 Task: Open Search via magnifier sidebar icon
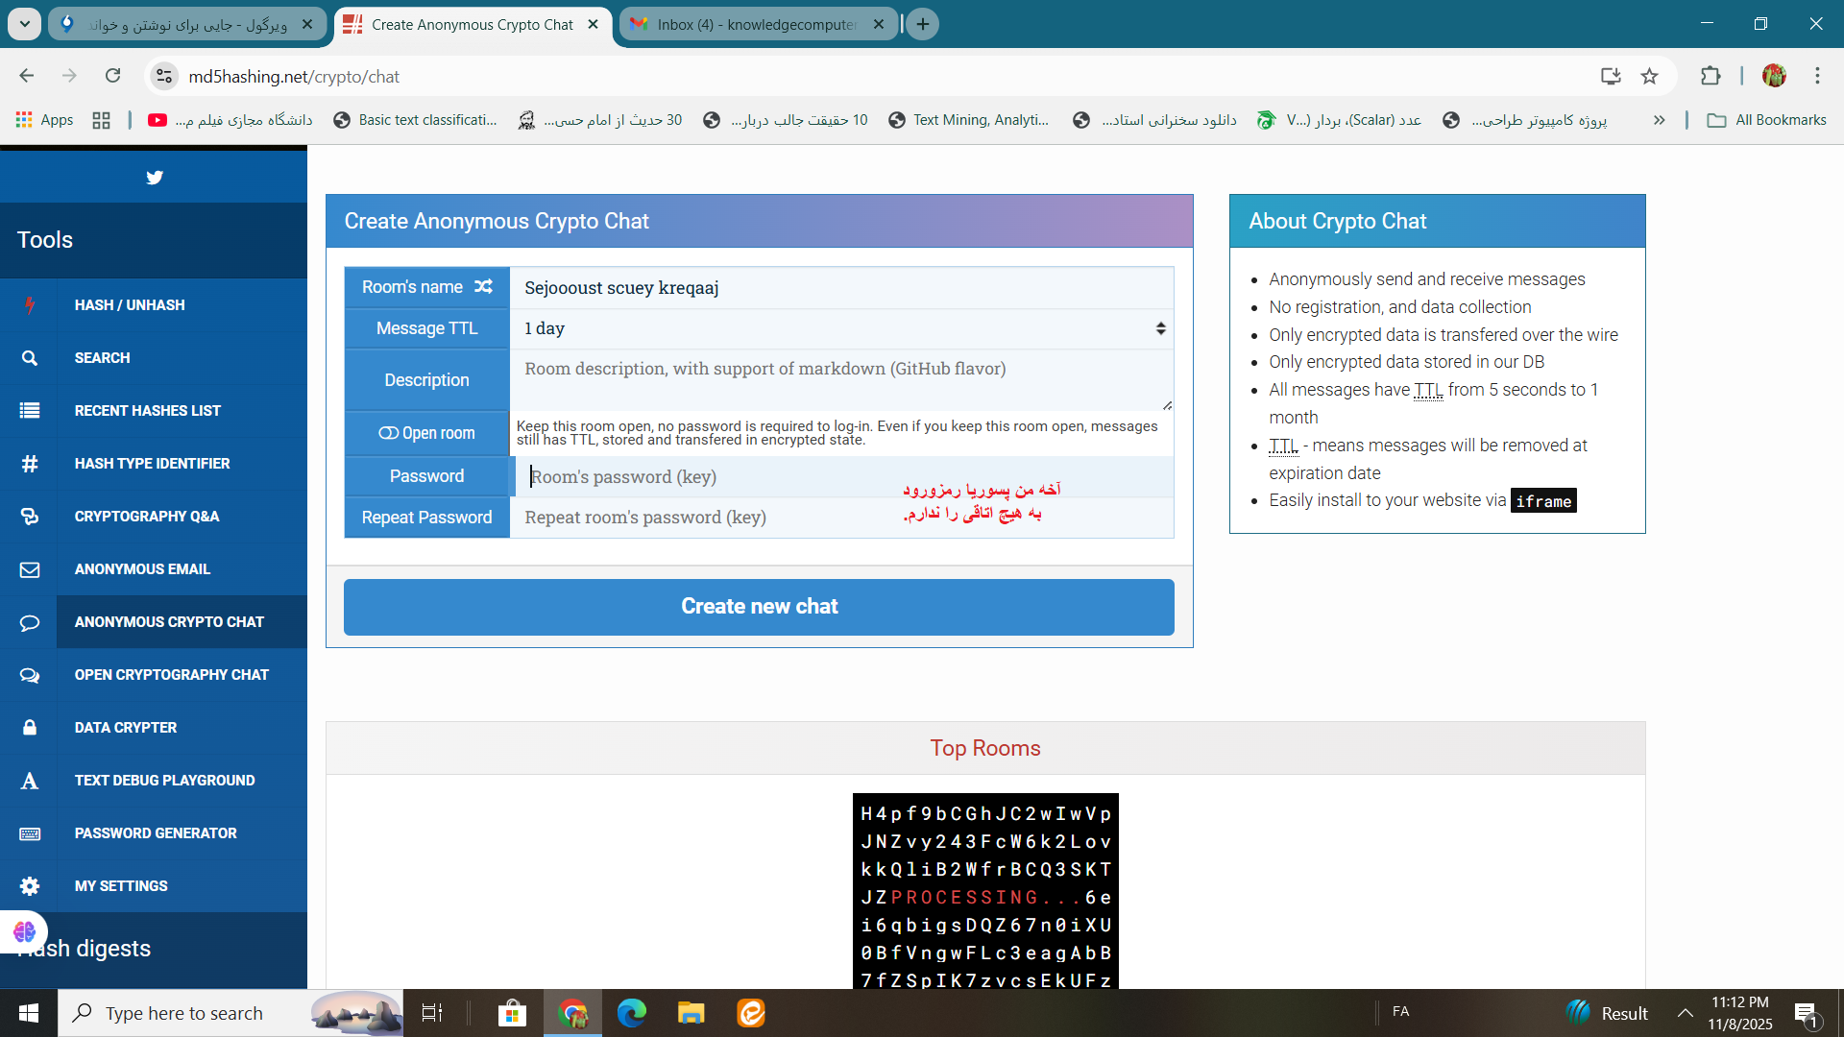coord(30,357)
